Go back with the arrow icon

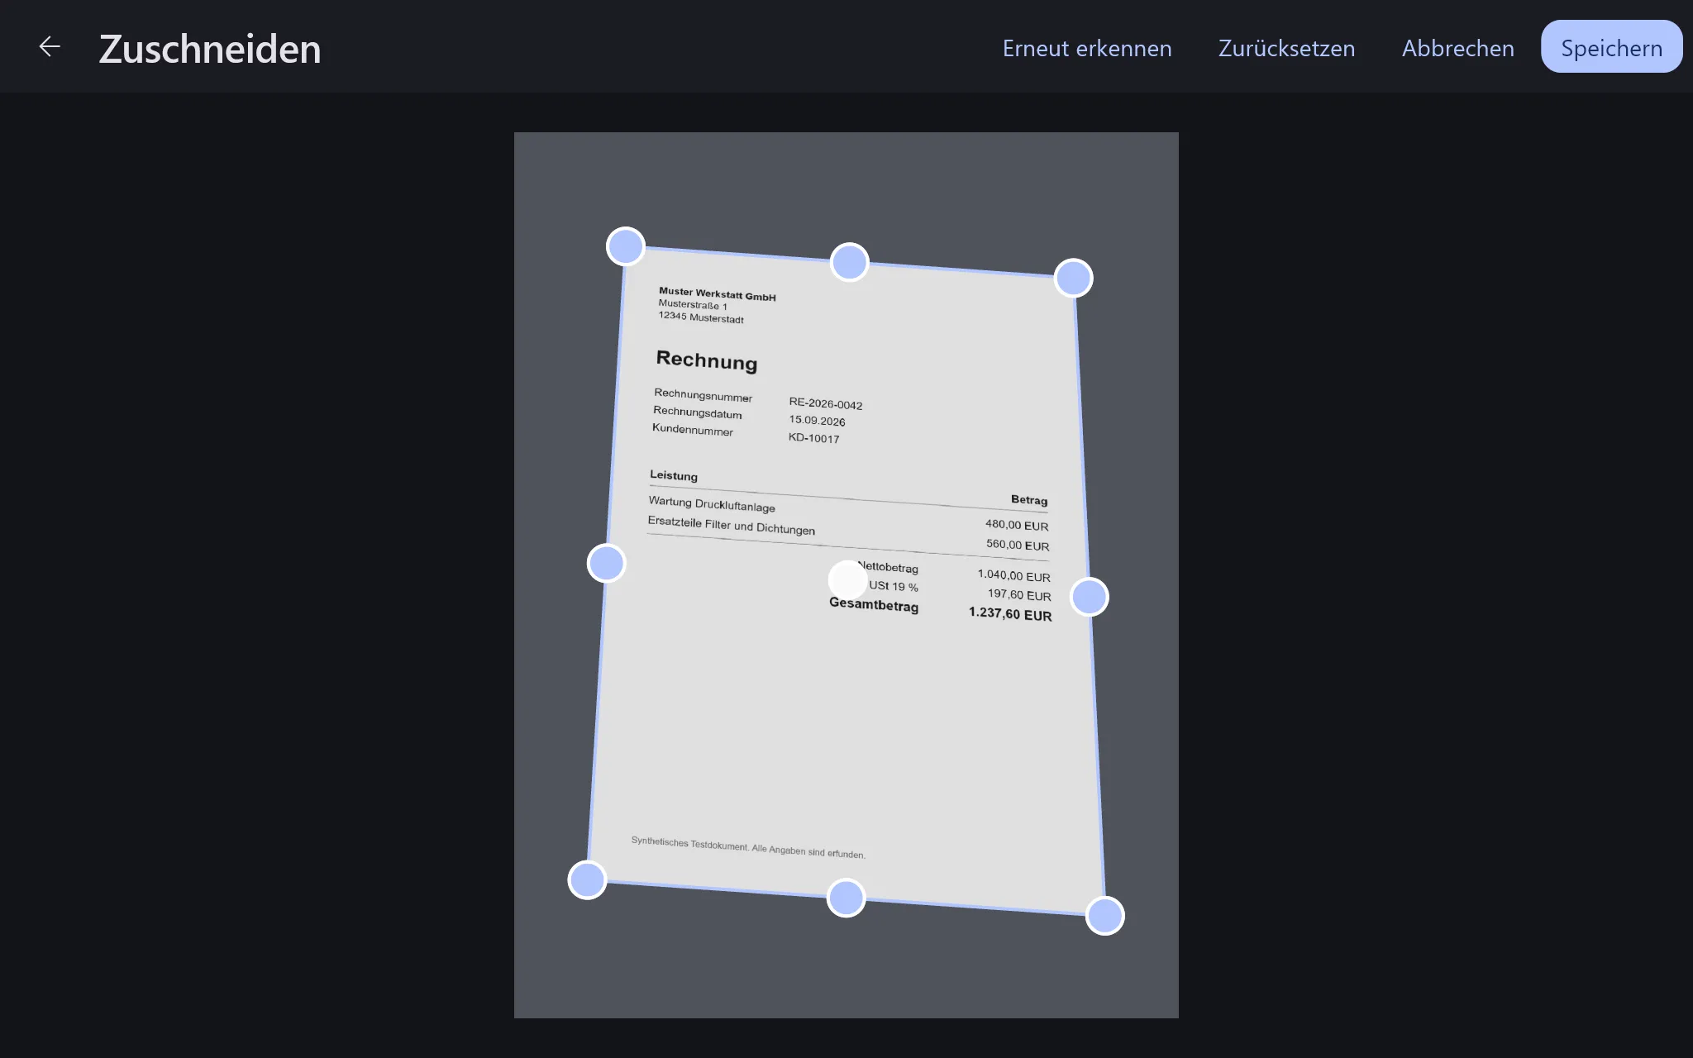pos(50,47)
